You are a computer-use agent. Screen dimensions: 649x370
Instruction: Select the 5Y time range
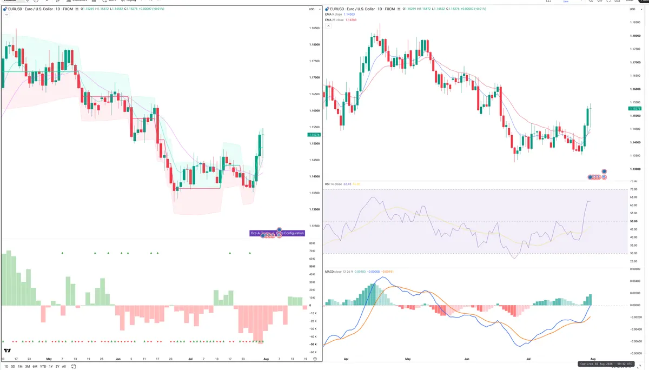(x=57, y=366)
